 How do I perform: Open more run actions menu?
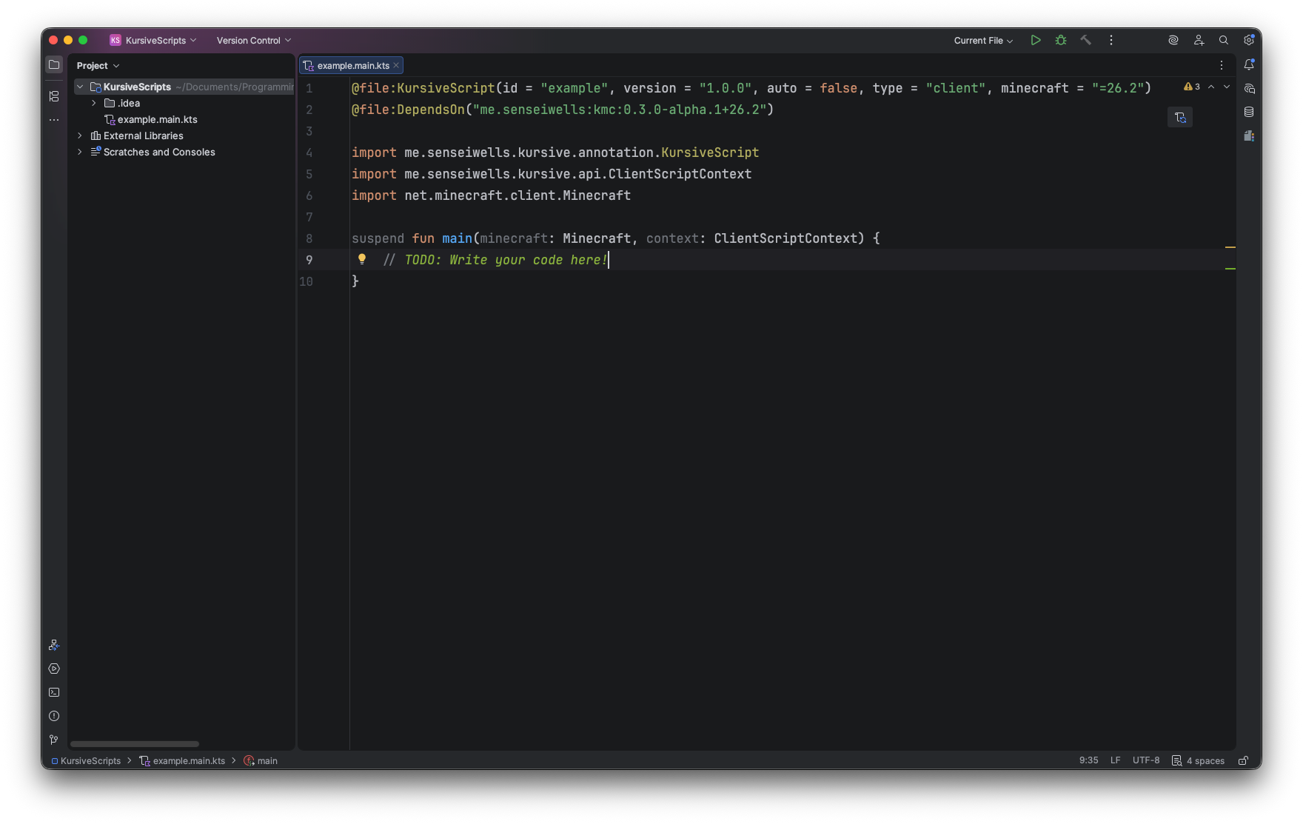click(1111, 40)
